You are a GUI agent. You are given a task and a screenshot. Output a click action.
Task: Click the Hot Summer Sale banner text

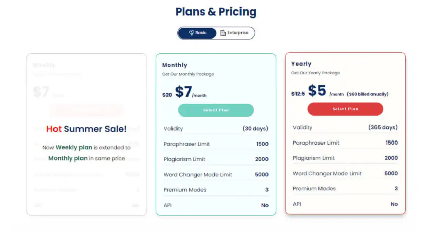(86, 129)
